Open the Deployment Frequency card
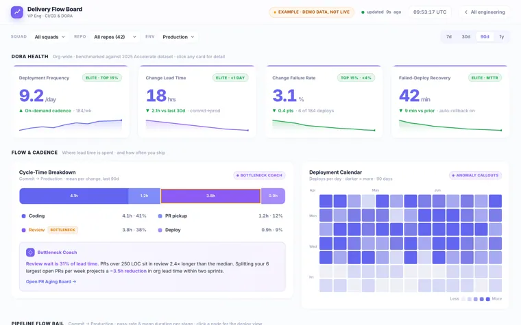 [x=71, y=101]
